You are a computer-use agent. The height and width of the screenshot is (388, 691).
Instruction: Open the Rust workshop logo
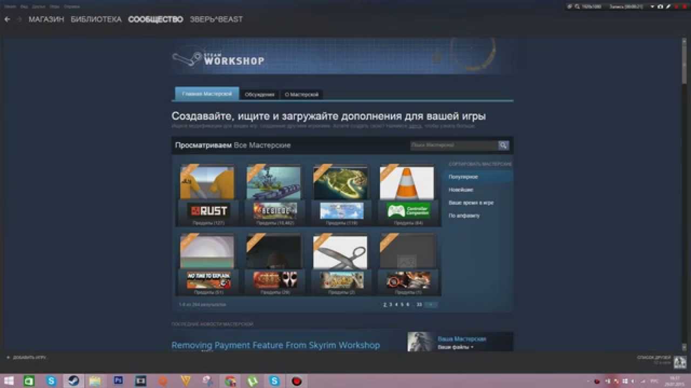point(208,211)
